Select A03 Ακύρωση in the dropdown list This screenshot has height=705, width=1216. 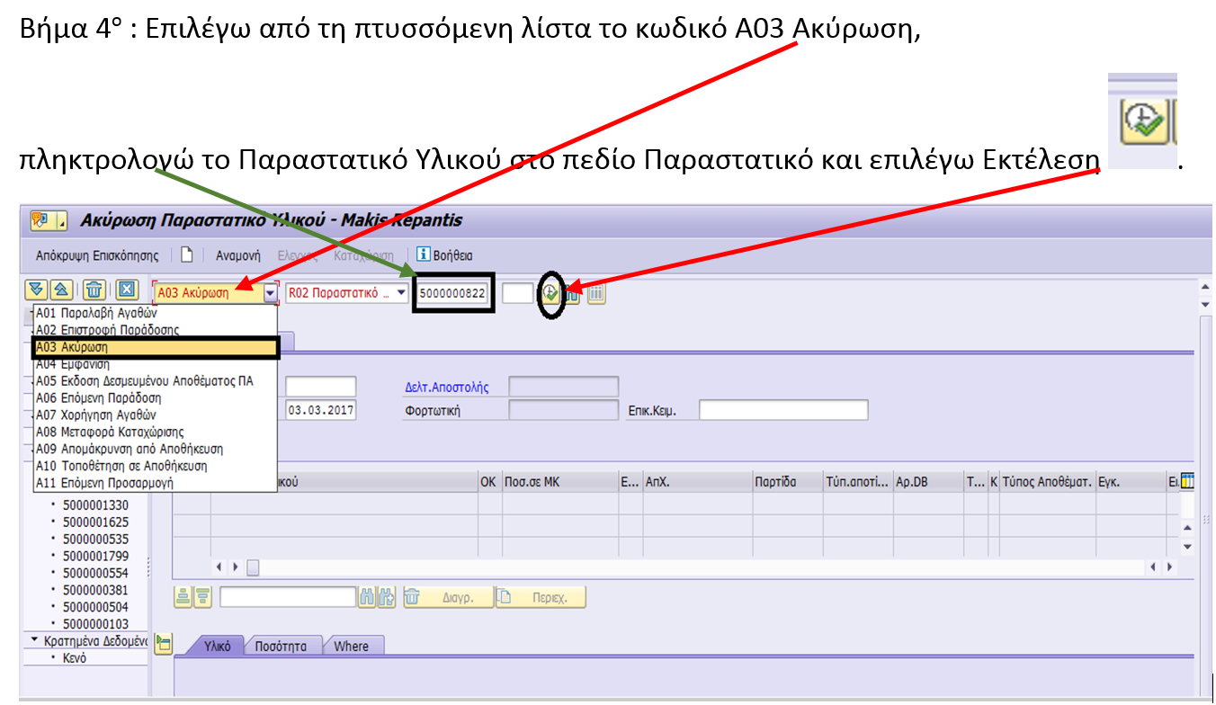(x=155, y=347)
